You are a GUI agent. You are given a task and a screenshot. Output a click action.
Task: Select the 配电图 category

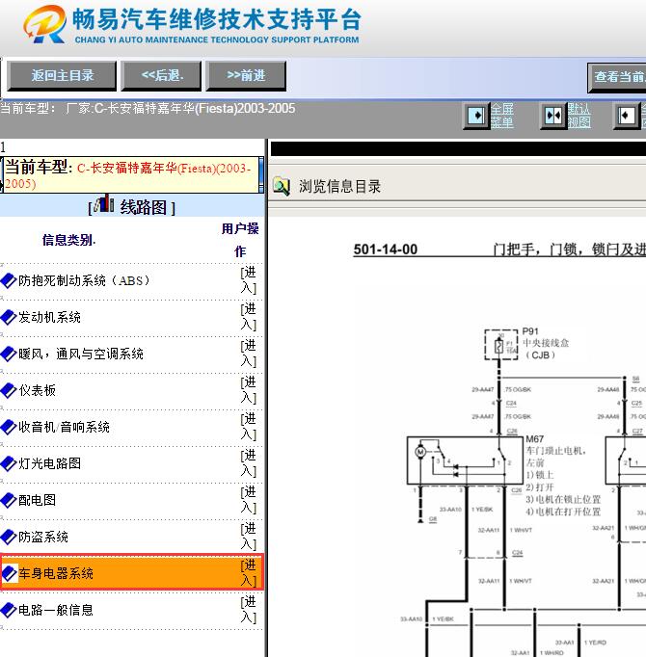[x=37, y=500]
